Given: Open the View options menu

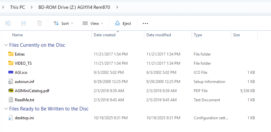Looking at the screenshot, I should click(x=93, y=23).
